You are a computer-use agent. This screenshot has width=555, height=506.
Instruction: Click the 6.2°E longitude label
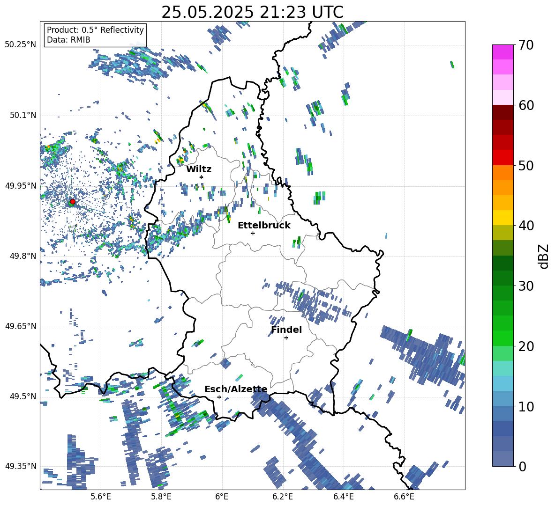283,497
